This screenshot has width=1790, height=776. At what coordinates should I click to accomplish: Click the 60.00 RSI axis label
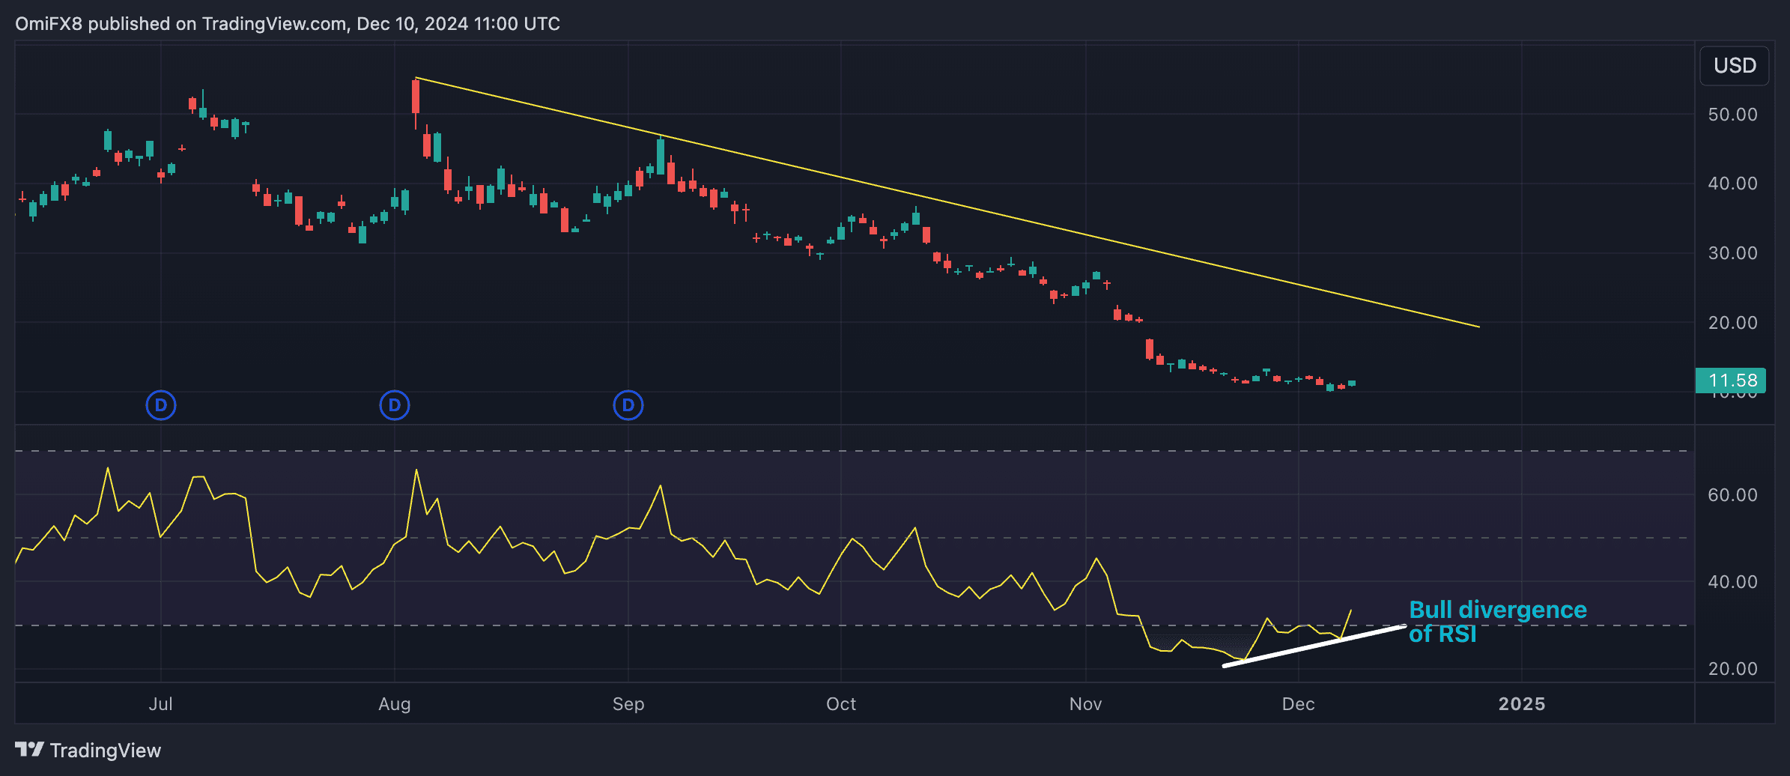pos(1732,495)
